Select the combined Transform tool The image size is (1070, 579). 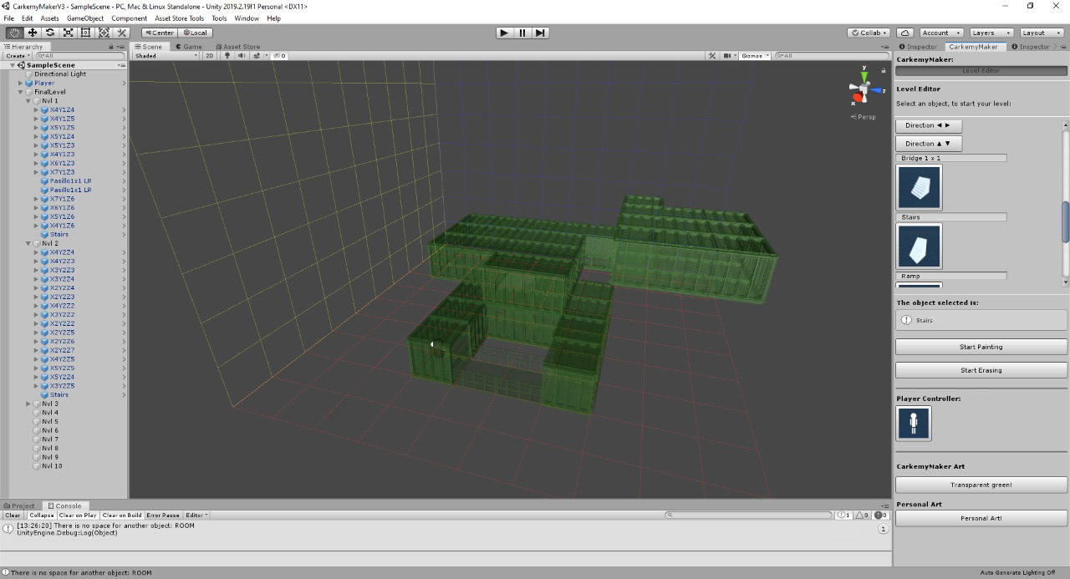pos(104,33)
